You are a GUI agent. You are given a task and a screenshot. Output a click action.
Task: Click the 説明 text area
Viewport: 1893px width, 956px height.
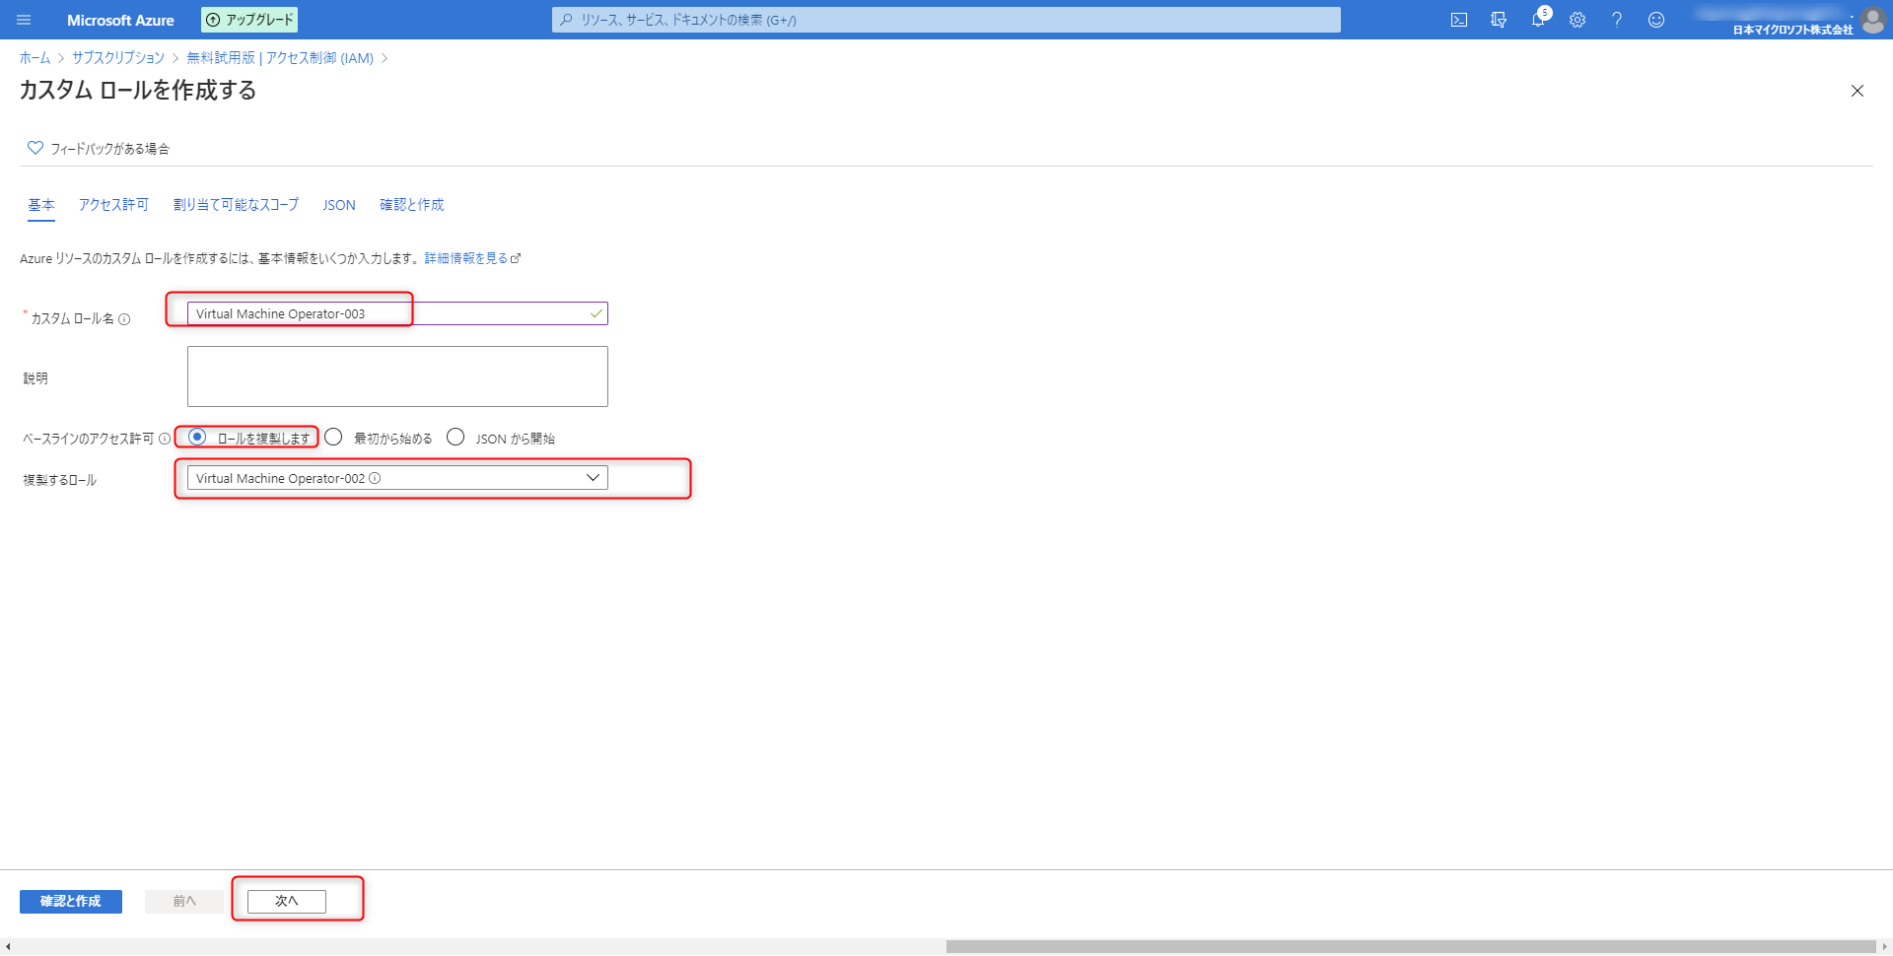397,376
